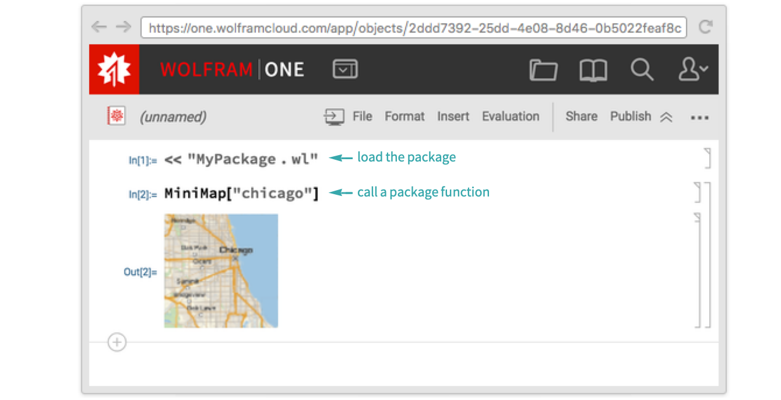Image resolution: width=781 pixels, height=400 pixels.
Task: Open the user account dropdown
Action: (x=692, y=70)
